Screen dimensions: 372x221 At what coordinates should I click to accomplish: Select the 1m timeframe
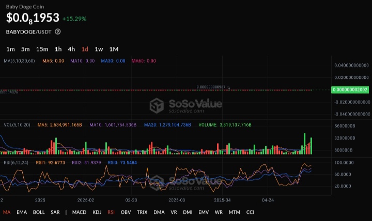pyautogui.click(x=10, y=49)
